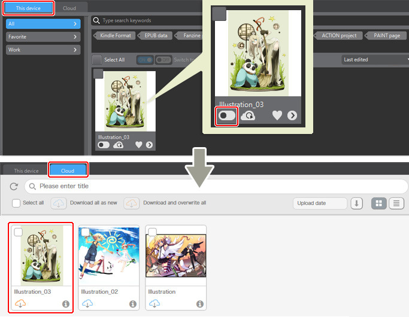Screen dimensions: 409x317
Task: Click the Download all as new label
Action: pos(93,203)
